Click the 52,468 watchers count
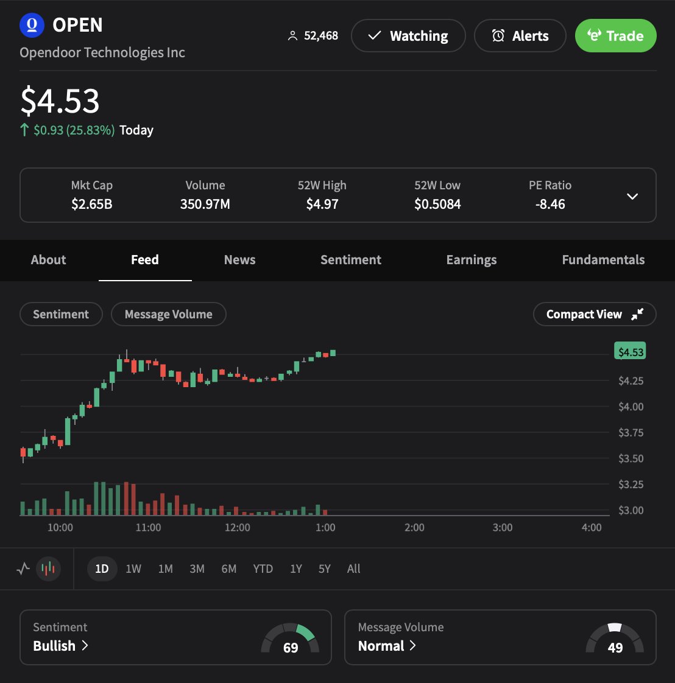Image resolution: width=675 pixels, height=683 pixels. click(321, 36)
